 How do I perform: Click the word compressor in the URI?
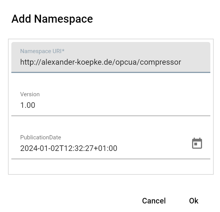pyautogui.click(x=160, y=62)
